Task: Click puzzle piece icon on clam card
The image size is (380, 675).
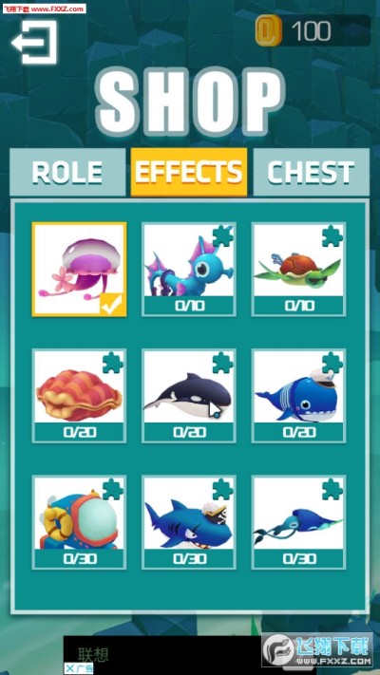Action: coord(113,363)
